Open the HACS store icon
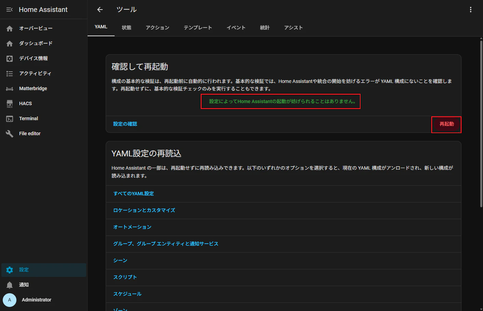The image size is (483, 311). click(10, 104)
